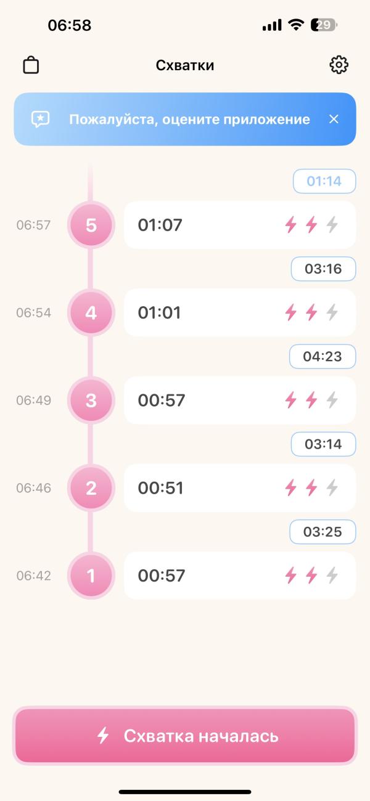370x801 pixels.
Task: Tap the star speech-bubble rating icon
Action: point(41,119)
